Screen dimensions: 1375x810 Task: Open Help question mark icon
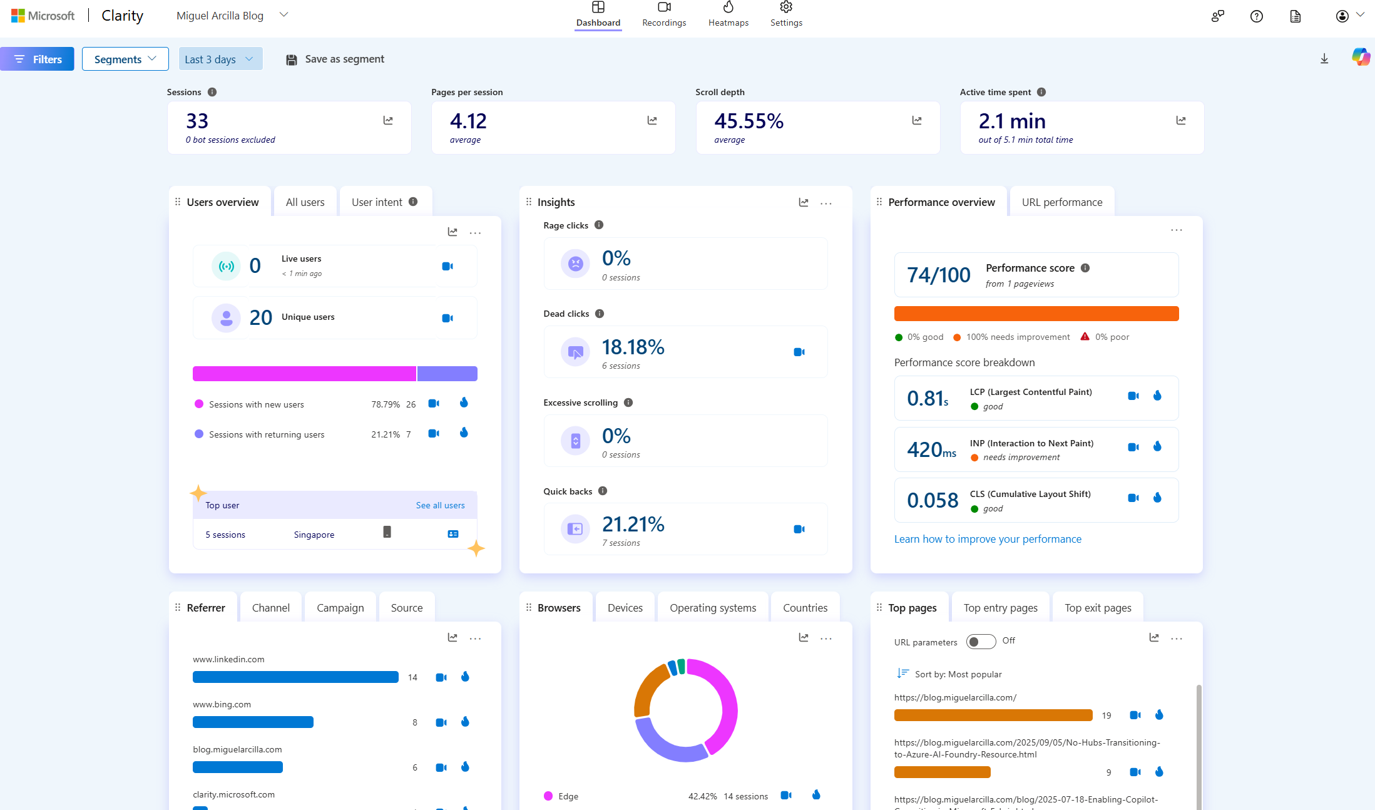coord(1257,16)
